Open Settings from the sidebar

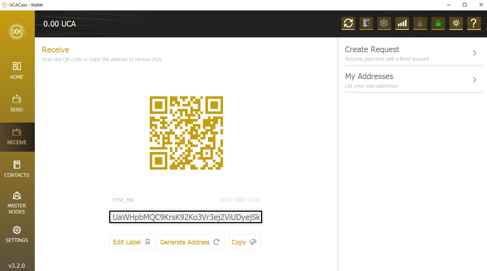[17, 234]
